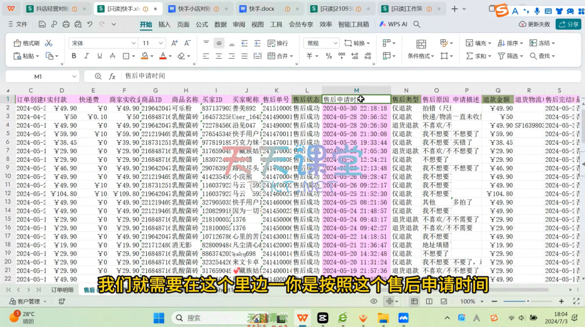Expand the font name 宋体 dropdown

tap(133, 43)
